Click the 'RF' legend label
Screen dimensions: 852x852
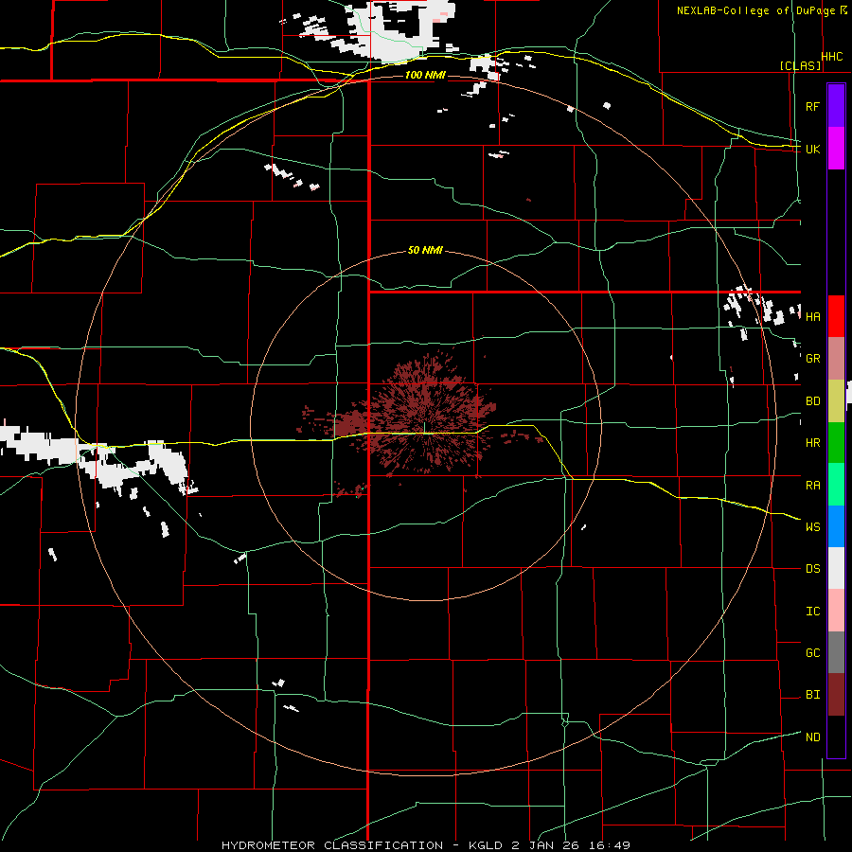(812, 106)
